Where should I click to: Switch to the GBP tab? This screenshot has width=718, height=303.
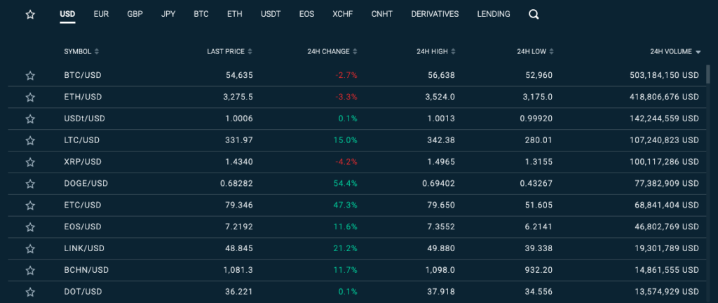(x=135, y=14)
